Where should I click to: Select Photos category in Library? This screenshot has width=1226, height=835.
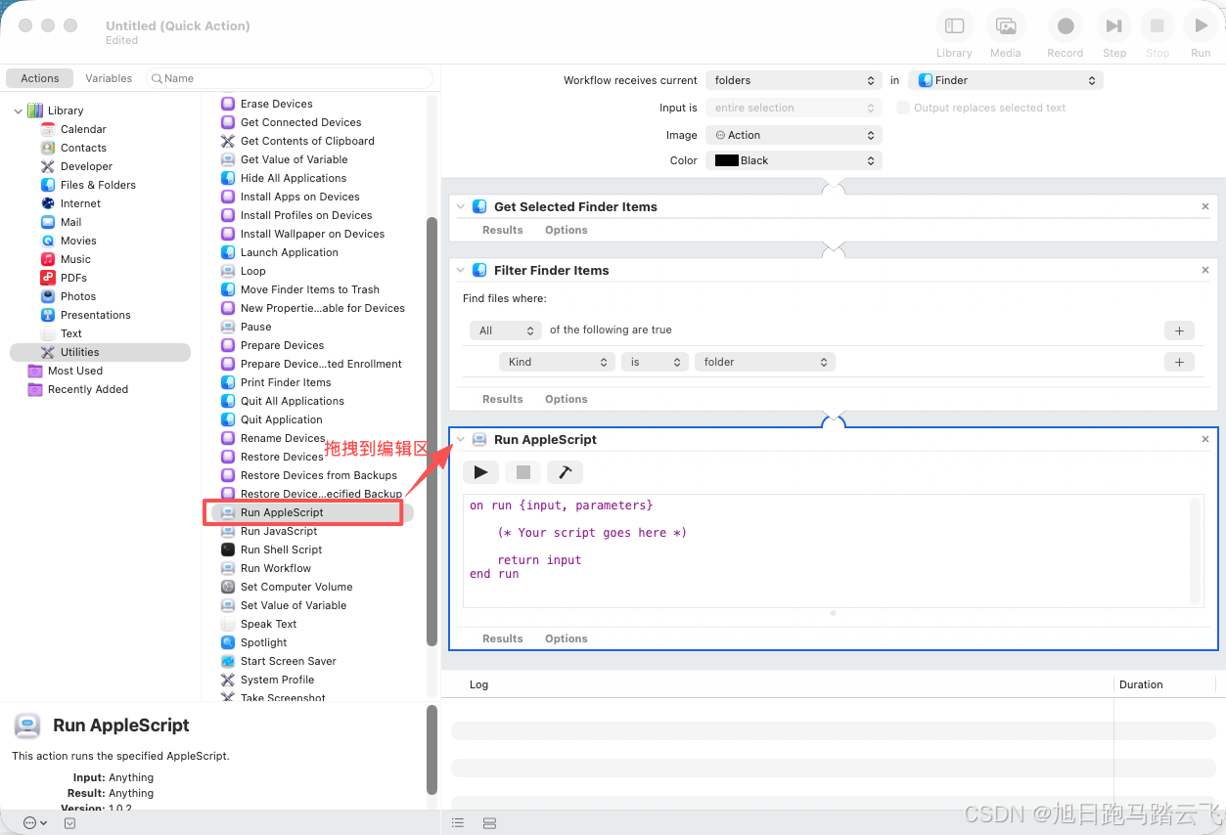[x=78, y=296]
